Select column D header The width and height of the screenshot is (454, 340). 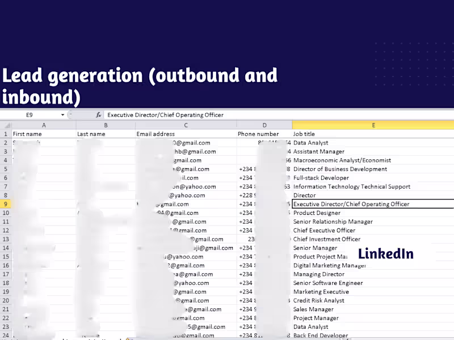tap(264, 125)
